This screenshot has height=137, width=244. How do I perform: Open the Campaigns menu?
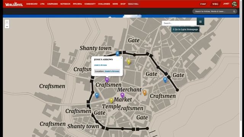click(x=53, y=4)
